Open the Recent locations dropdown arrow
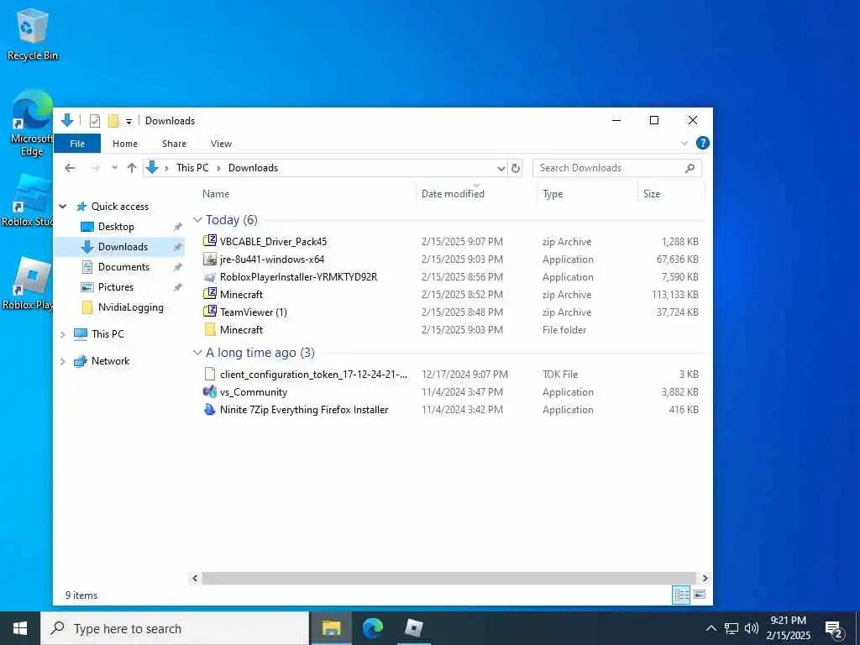The height and width of the screenshot is (645, 860). pos(114,168)
